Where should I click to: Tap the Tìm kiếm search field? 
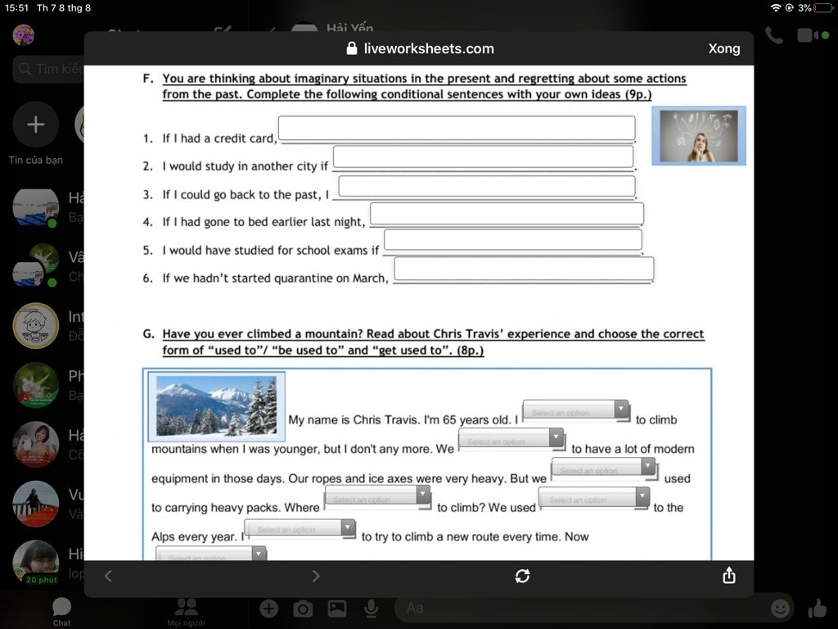pos(48,69)
